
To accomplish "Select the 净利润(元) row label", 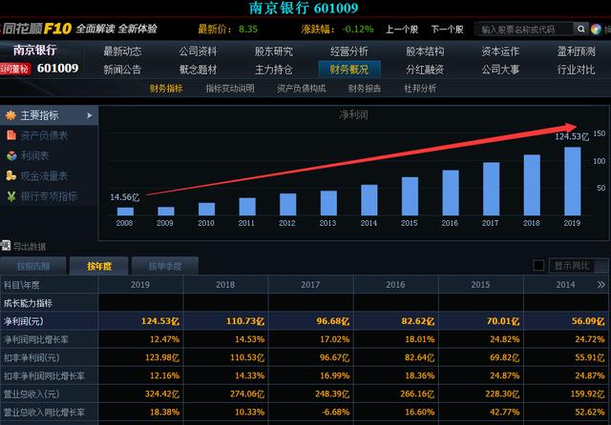I will coord(23,321).
